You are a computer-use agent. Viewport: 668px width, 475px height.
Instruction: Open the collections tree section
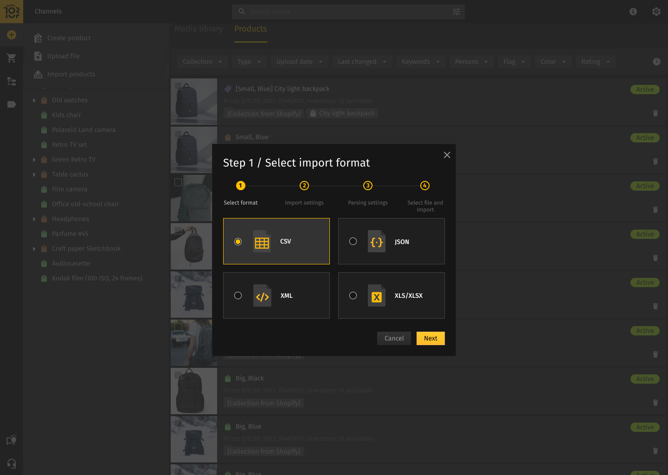click(11, 81)
